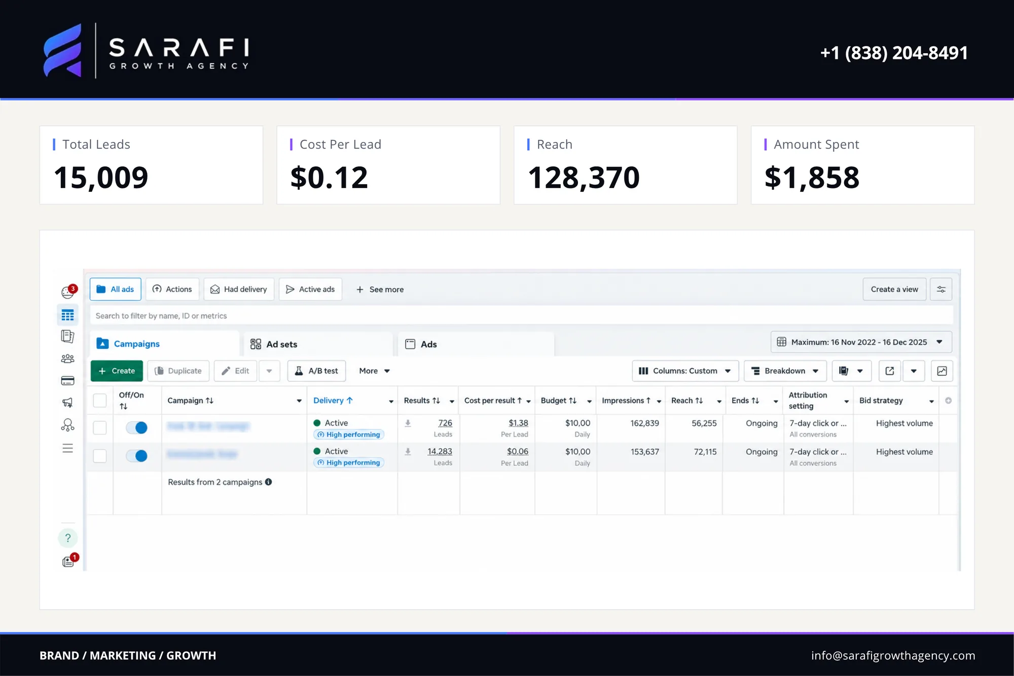Open the Billing credit card sidebar icon
The image size is (1014, 676).
pos(67,381)
